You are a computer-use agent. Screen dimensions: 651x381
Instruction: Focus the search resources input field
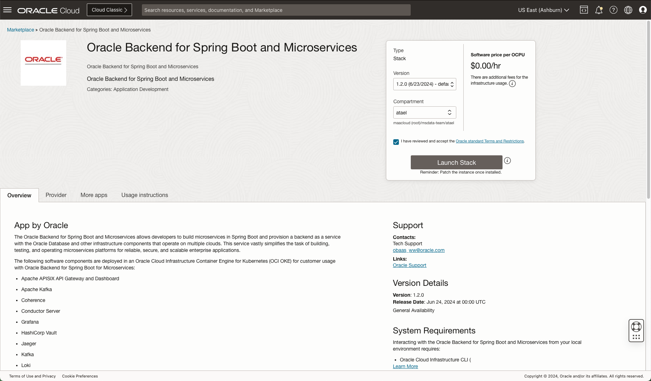[x=276, y=10]
